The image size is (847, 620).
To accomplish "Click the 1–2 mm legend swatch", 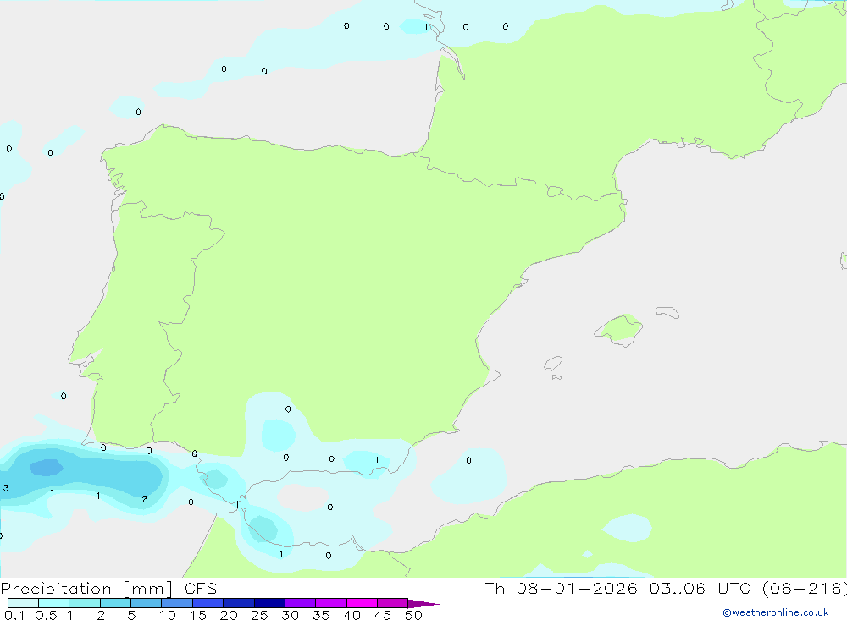I will [85, 603].
